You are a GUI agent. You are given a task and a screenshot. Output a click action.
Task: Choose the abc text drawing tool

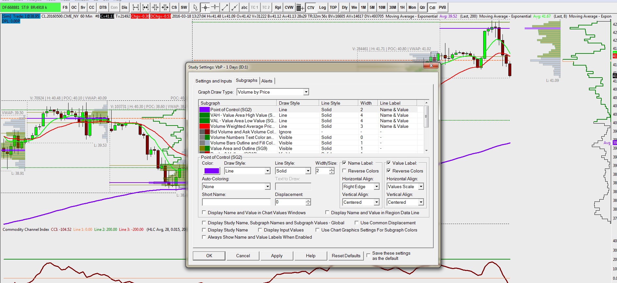(x=244, y=7)
